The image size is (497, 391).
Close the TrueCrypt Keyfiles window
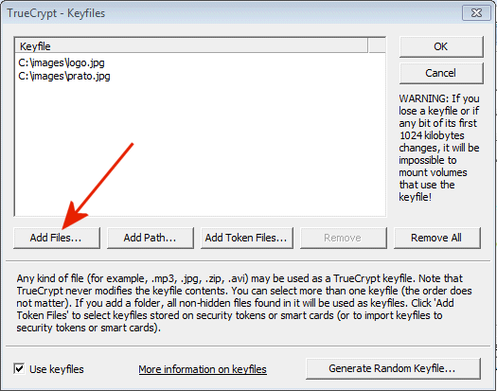(x=476, y=12)
